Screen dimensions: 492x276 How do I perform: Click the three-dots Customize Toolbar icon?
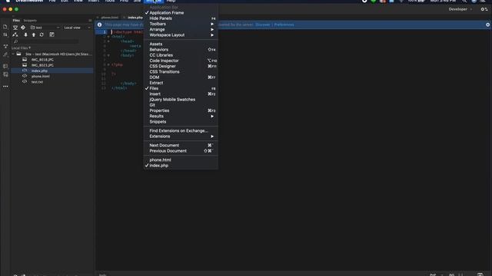(5, 87)
